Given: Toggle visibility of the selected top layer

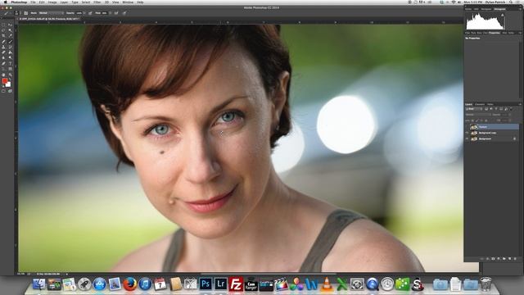Looking at the screenshot, I should (467, 127).
